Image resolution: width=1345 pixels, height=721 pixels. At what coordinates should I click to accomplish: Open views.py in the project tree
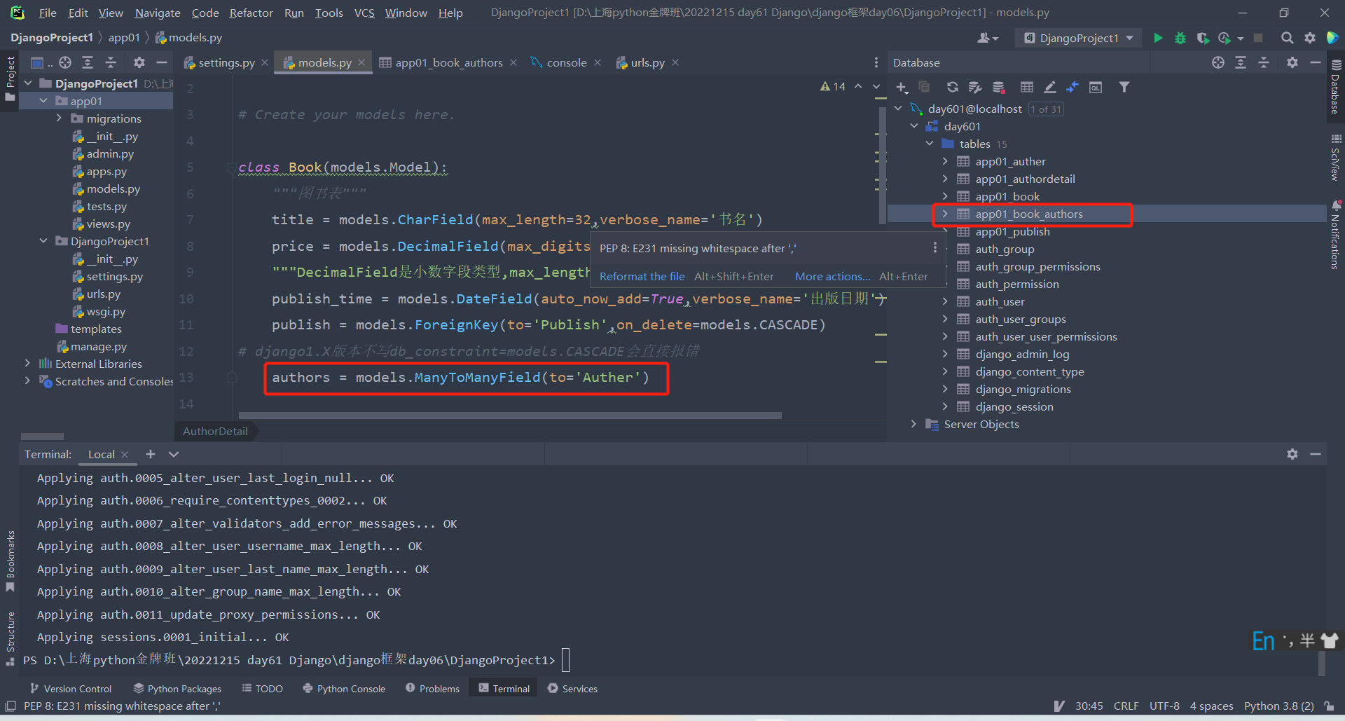coord(108,224)
